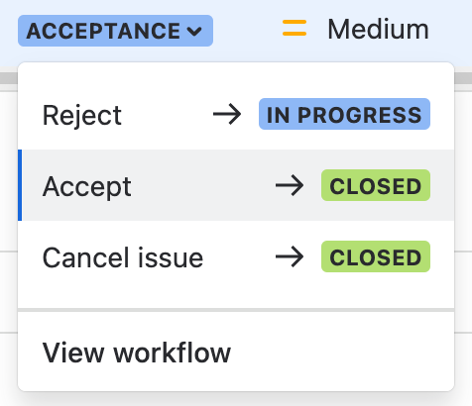
Task: Choose the Accept transition
Action: click(x=236, y=185)
